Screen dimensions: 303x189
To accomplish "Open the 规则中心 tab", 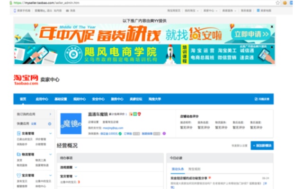I will click(x=80, y=99).
